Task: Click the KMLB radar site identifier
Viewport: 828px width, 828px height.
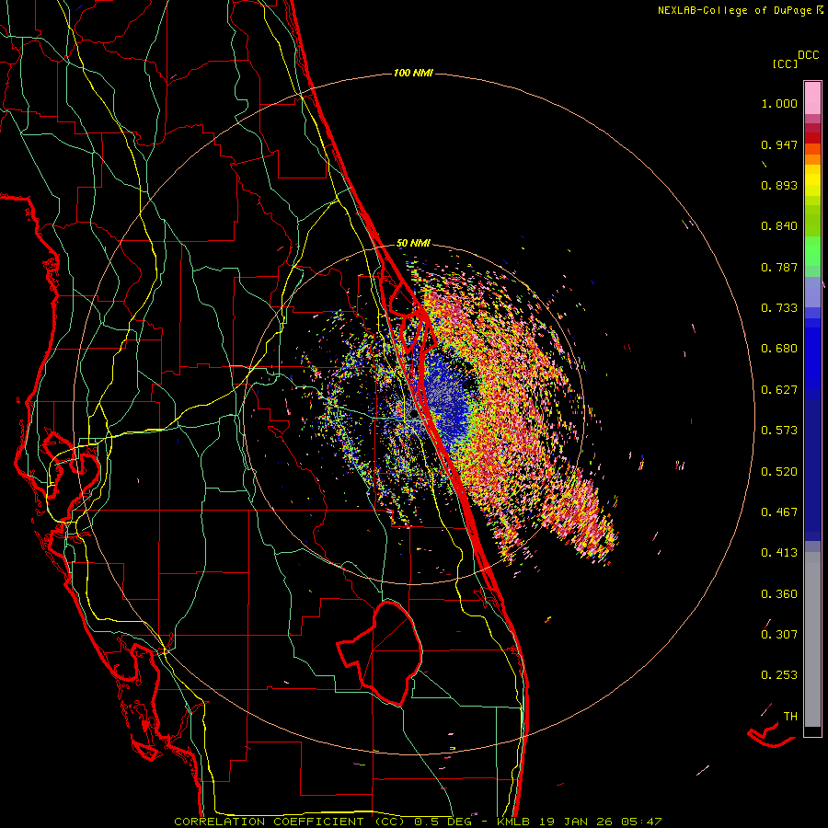Action: click(515, 822)
